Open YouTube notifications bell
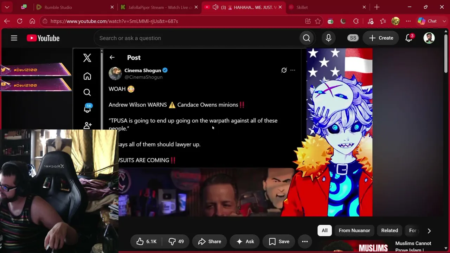Viewport: 450px width, 253px height. [x=409, y=38]
